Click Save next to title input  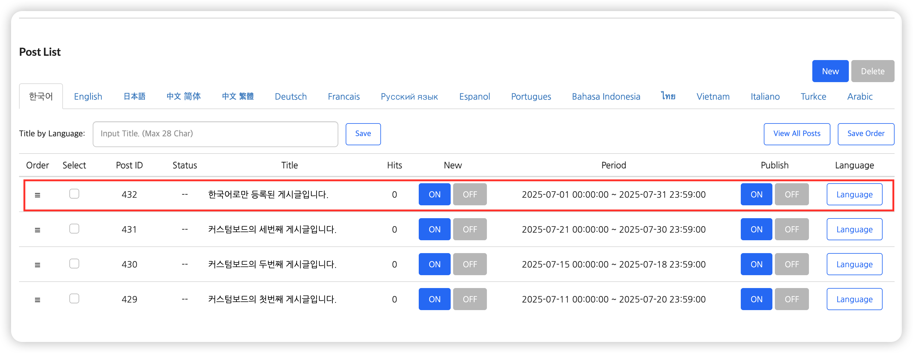[363, 134]
